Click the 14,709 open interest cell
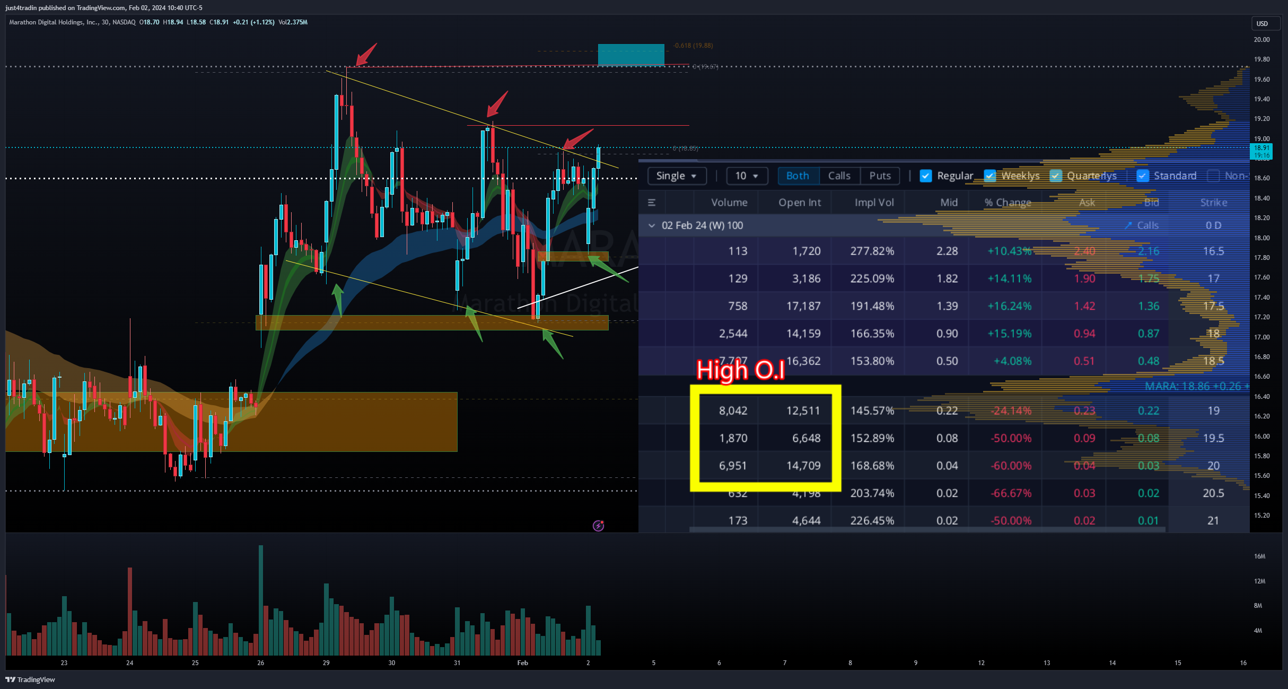This screenshot has height=689, width=1288. pos(804,466)
